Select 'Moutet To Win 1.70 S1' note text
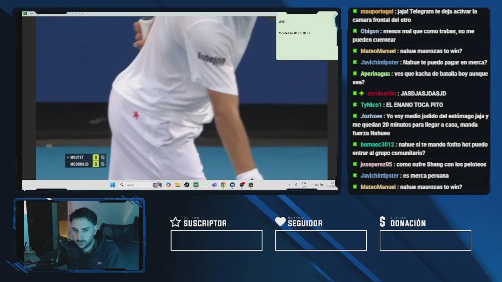 pyautogui.click(x=294, y=33)
